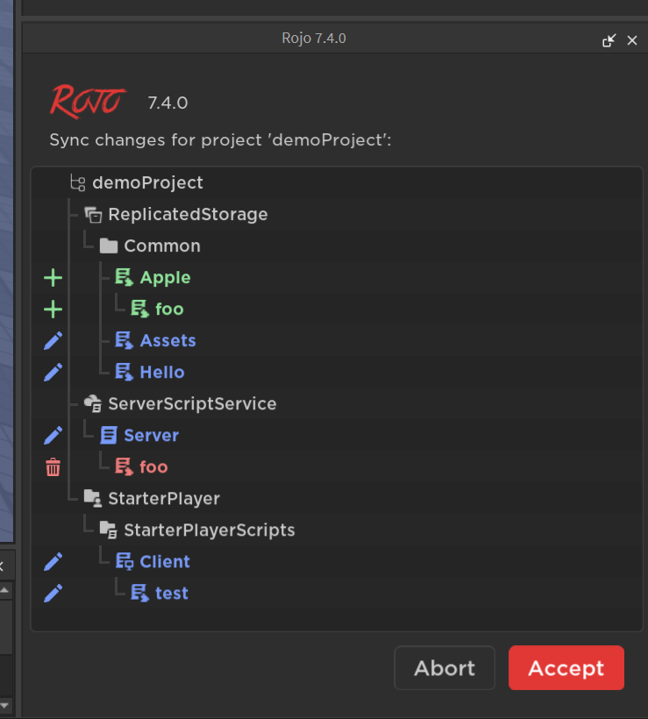Screen dimensions: 648x719
Task: Select the ReplicatedStorage row label
Action: click(x=188, y=215)
